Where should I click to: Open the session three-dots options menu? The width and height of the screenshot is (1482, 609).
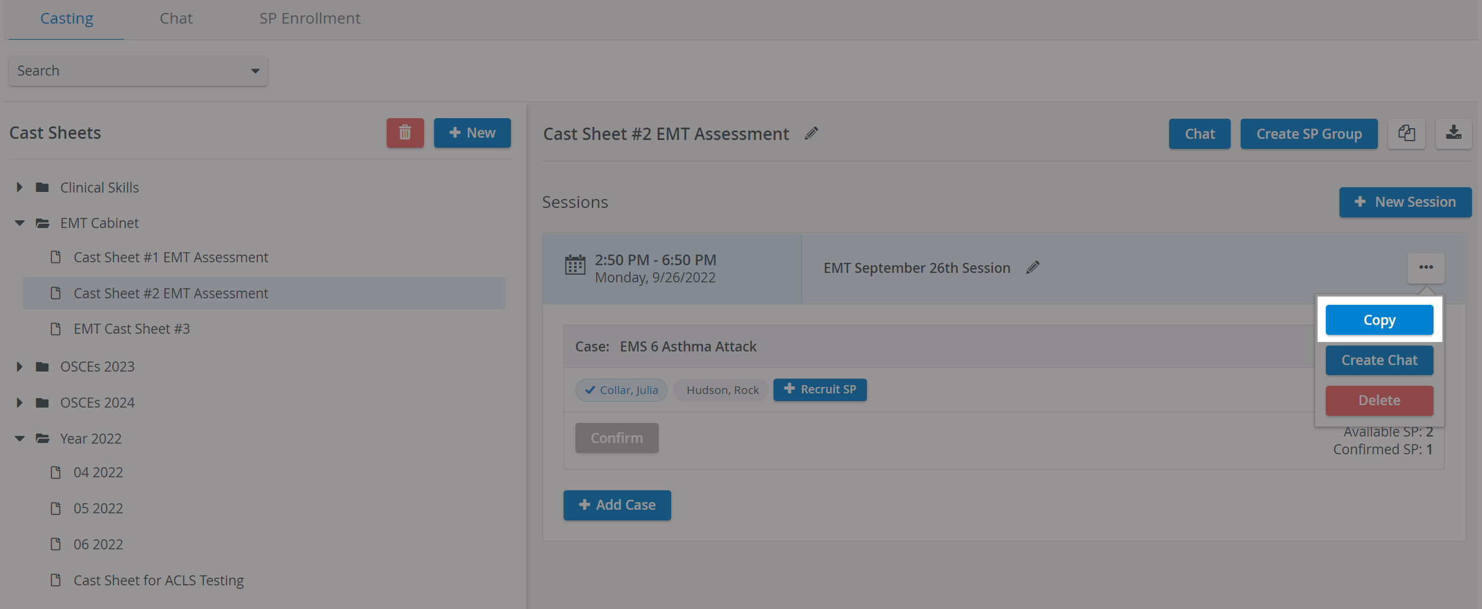pos(1426,268)
